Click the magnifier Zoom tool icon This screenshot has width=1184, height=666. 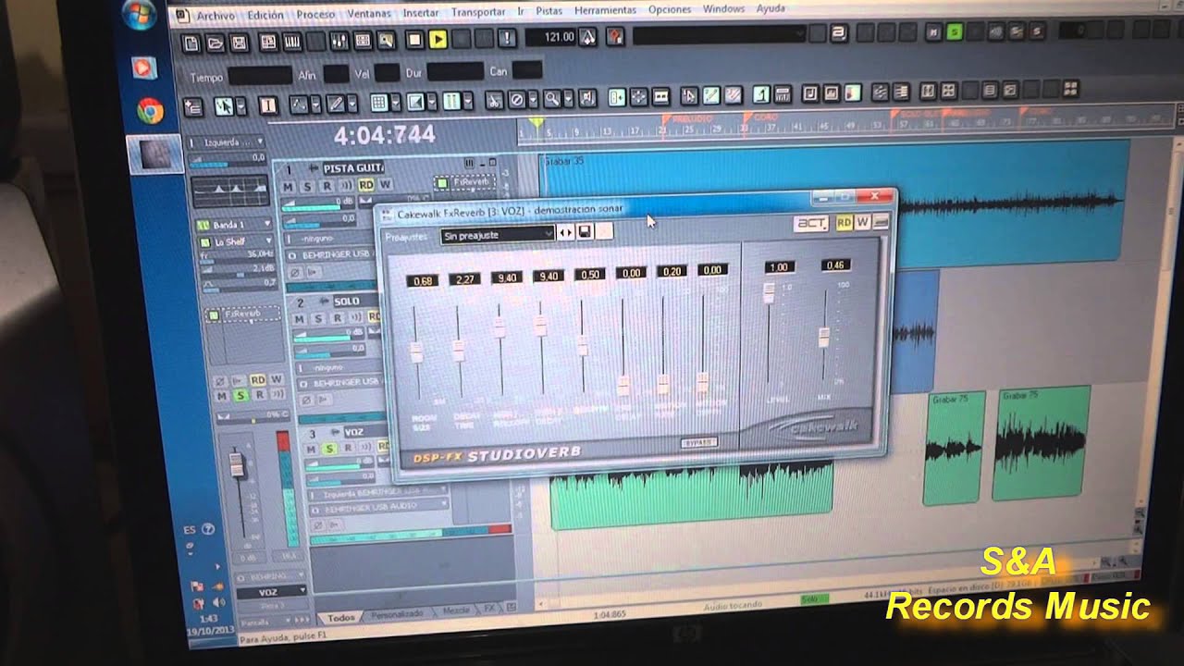tap(551, 98)
